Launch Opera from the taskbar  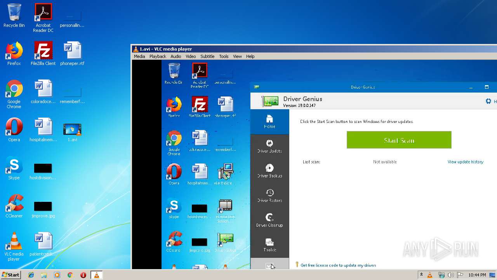pyautogui.click(x=83, y=275)
